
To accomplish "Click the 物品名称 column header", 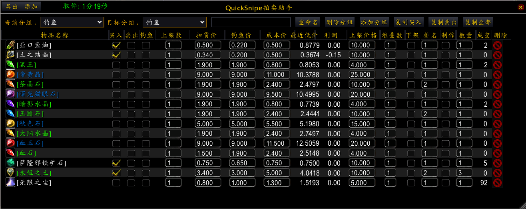I will tap(55, 35).
